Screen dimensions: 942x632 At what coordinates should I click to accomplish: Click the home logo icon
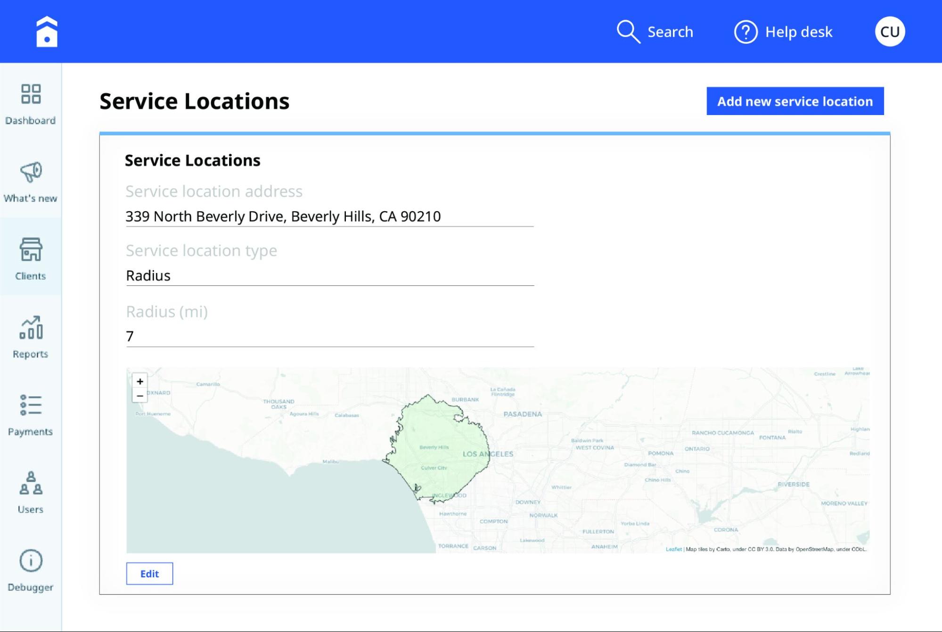pos(47,32)
